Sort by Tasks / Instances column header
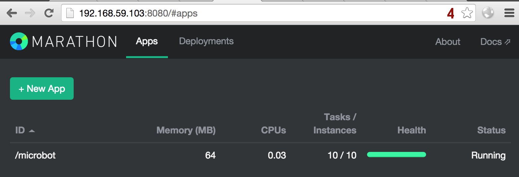The height and width of the screenshot is (177, 519). pyautogui.click(x=335, y=124)
